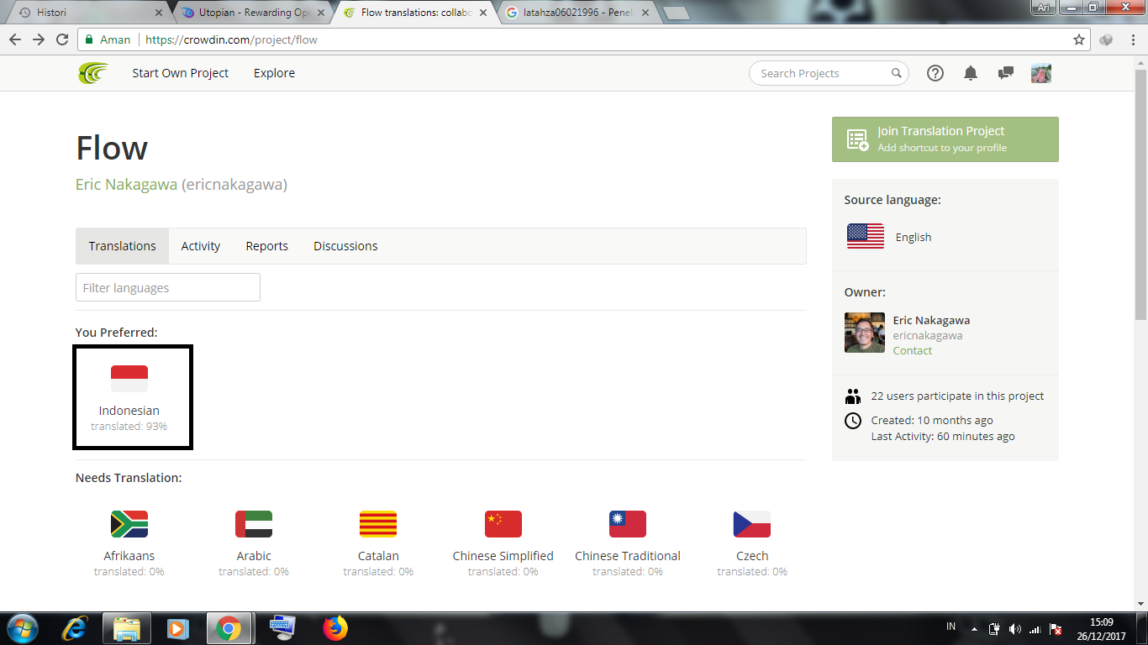Click the browser back arrow
1148x645 pixels.
(15, 39)
